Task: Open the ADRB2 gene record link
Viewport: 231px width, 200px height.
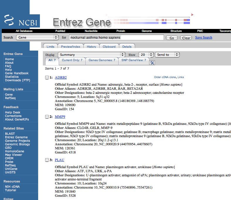Action: point(60,77)
